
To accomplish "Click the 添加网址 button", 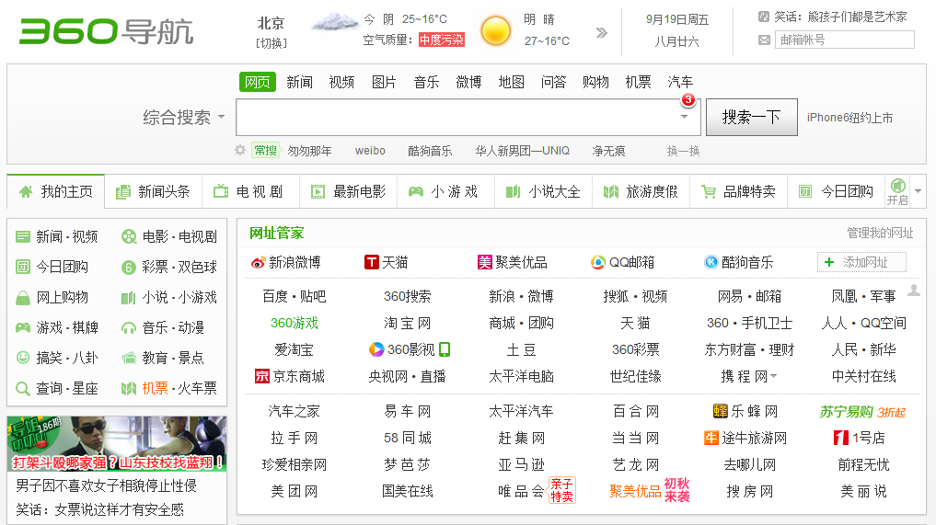I will pos(861,263).
